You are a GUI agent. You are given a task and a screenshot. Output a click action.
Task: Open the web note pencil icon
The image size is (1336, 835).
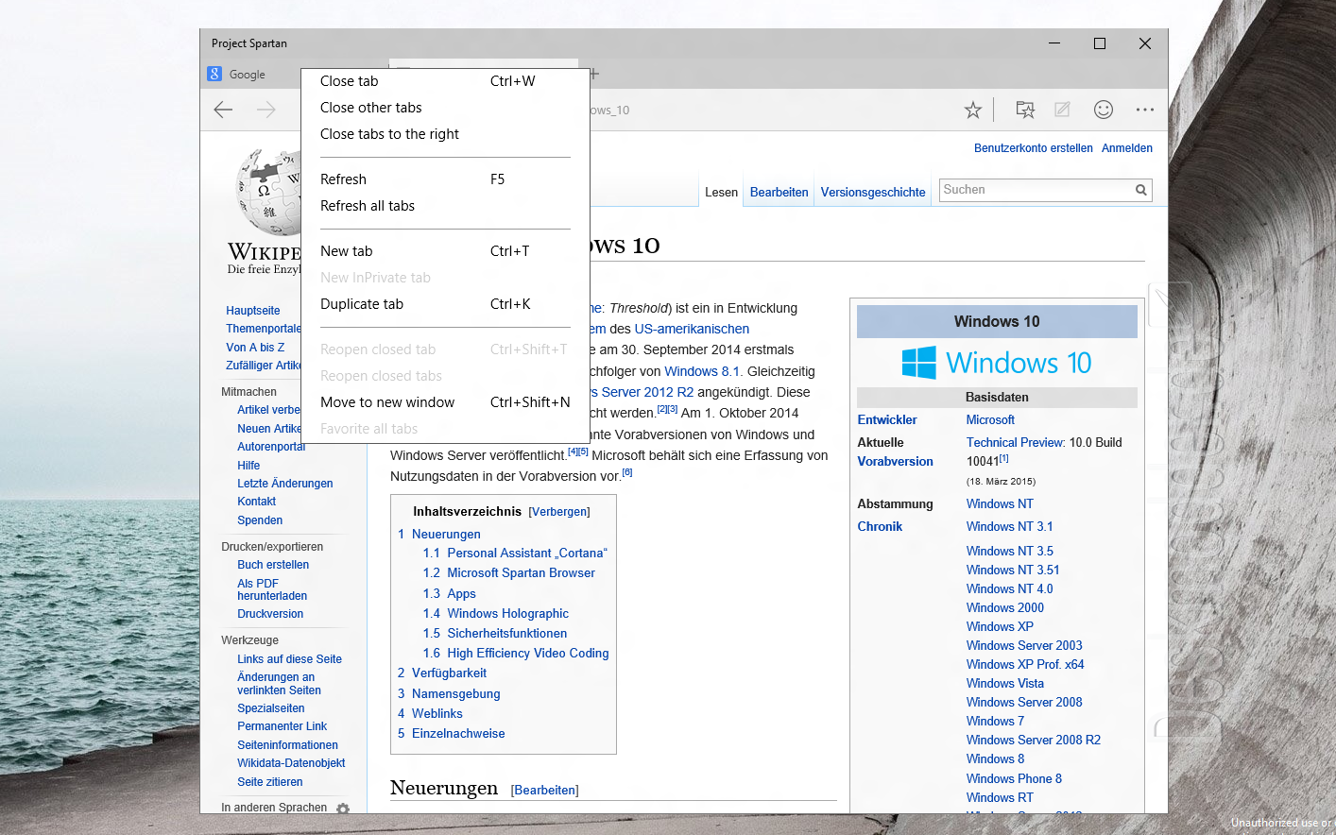(x=1062, y=110)
